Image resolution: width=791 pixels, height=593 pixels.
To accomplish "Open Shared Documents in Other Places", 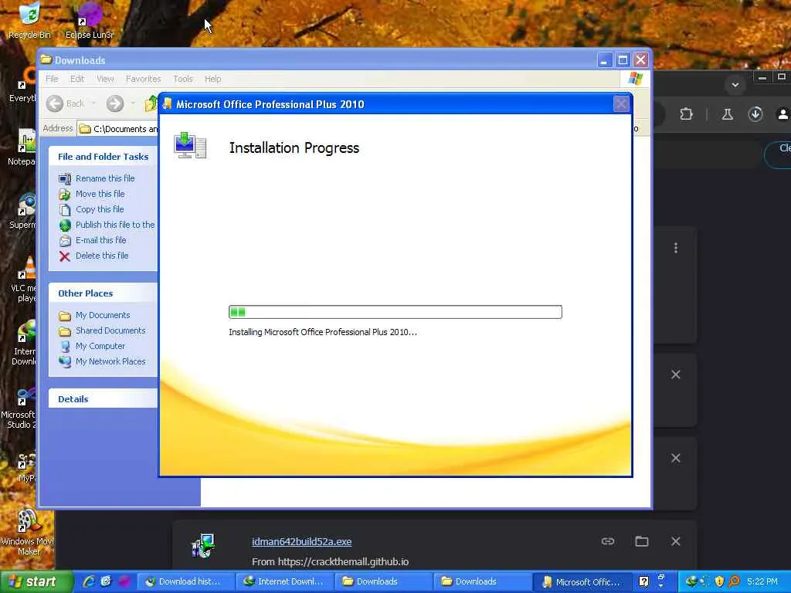I will click(x=110, y=330).
